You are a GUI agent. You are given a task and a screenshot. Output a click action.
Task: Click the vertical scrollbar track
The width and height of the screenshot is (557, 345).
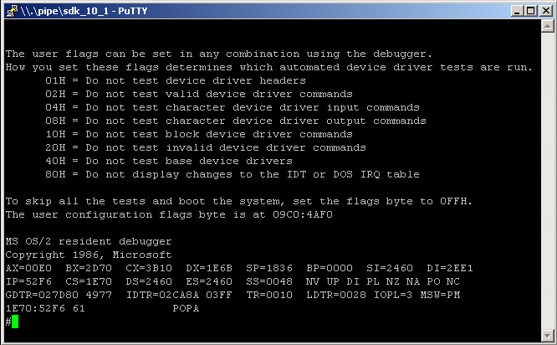[x=548, y=181]
